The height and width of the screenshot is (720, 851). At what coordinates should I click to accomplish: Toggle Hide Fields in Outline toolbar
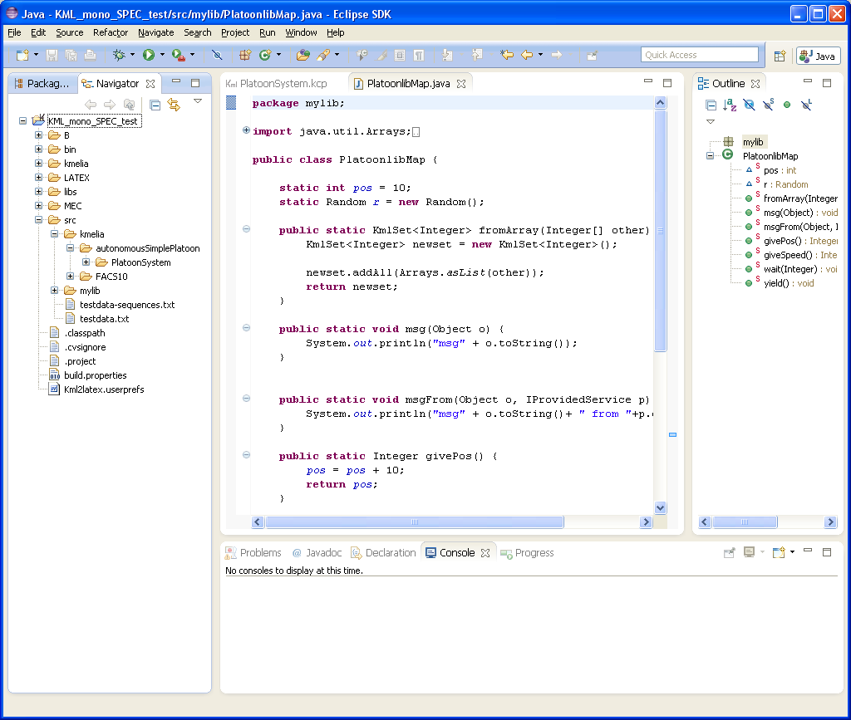click(x=749, y=105)
